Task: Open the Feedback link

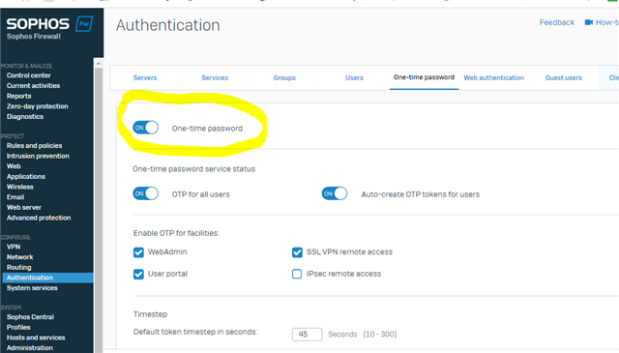Action: point(557,22)
